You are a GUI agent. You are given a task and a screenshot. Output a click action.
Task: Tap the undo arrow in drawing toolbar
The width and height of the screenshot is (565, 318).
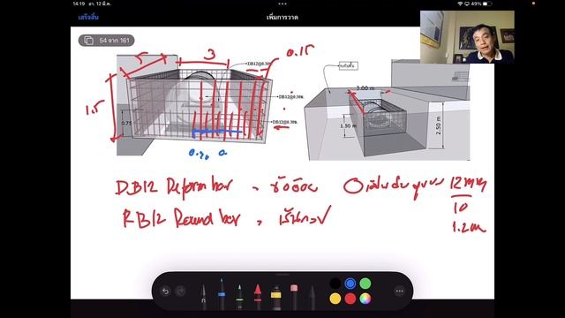165,291
